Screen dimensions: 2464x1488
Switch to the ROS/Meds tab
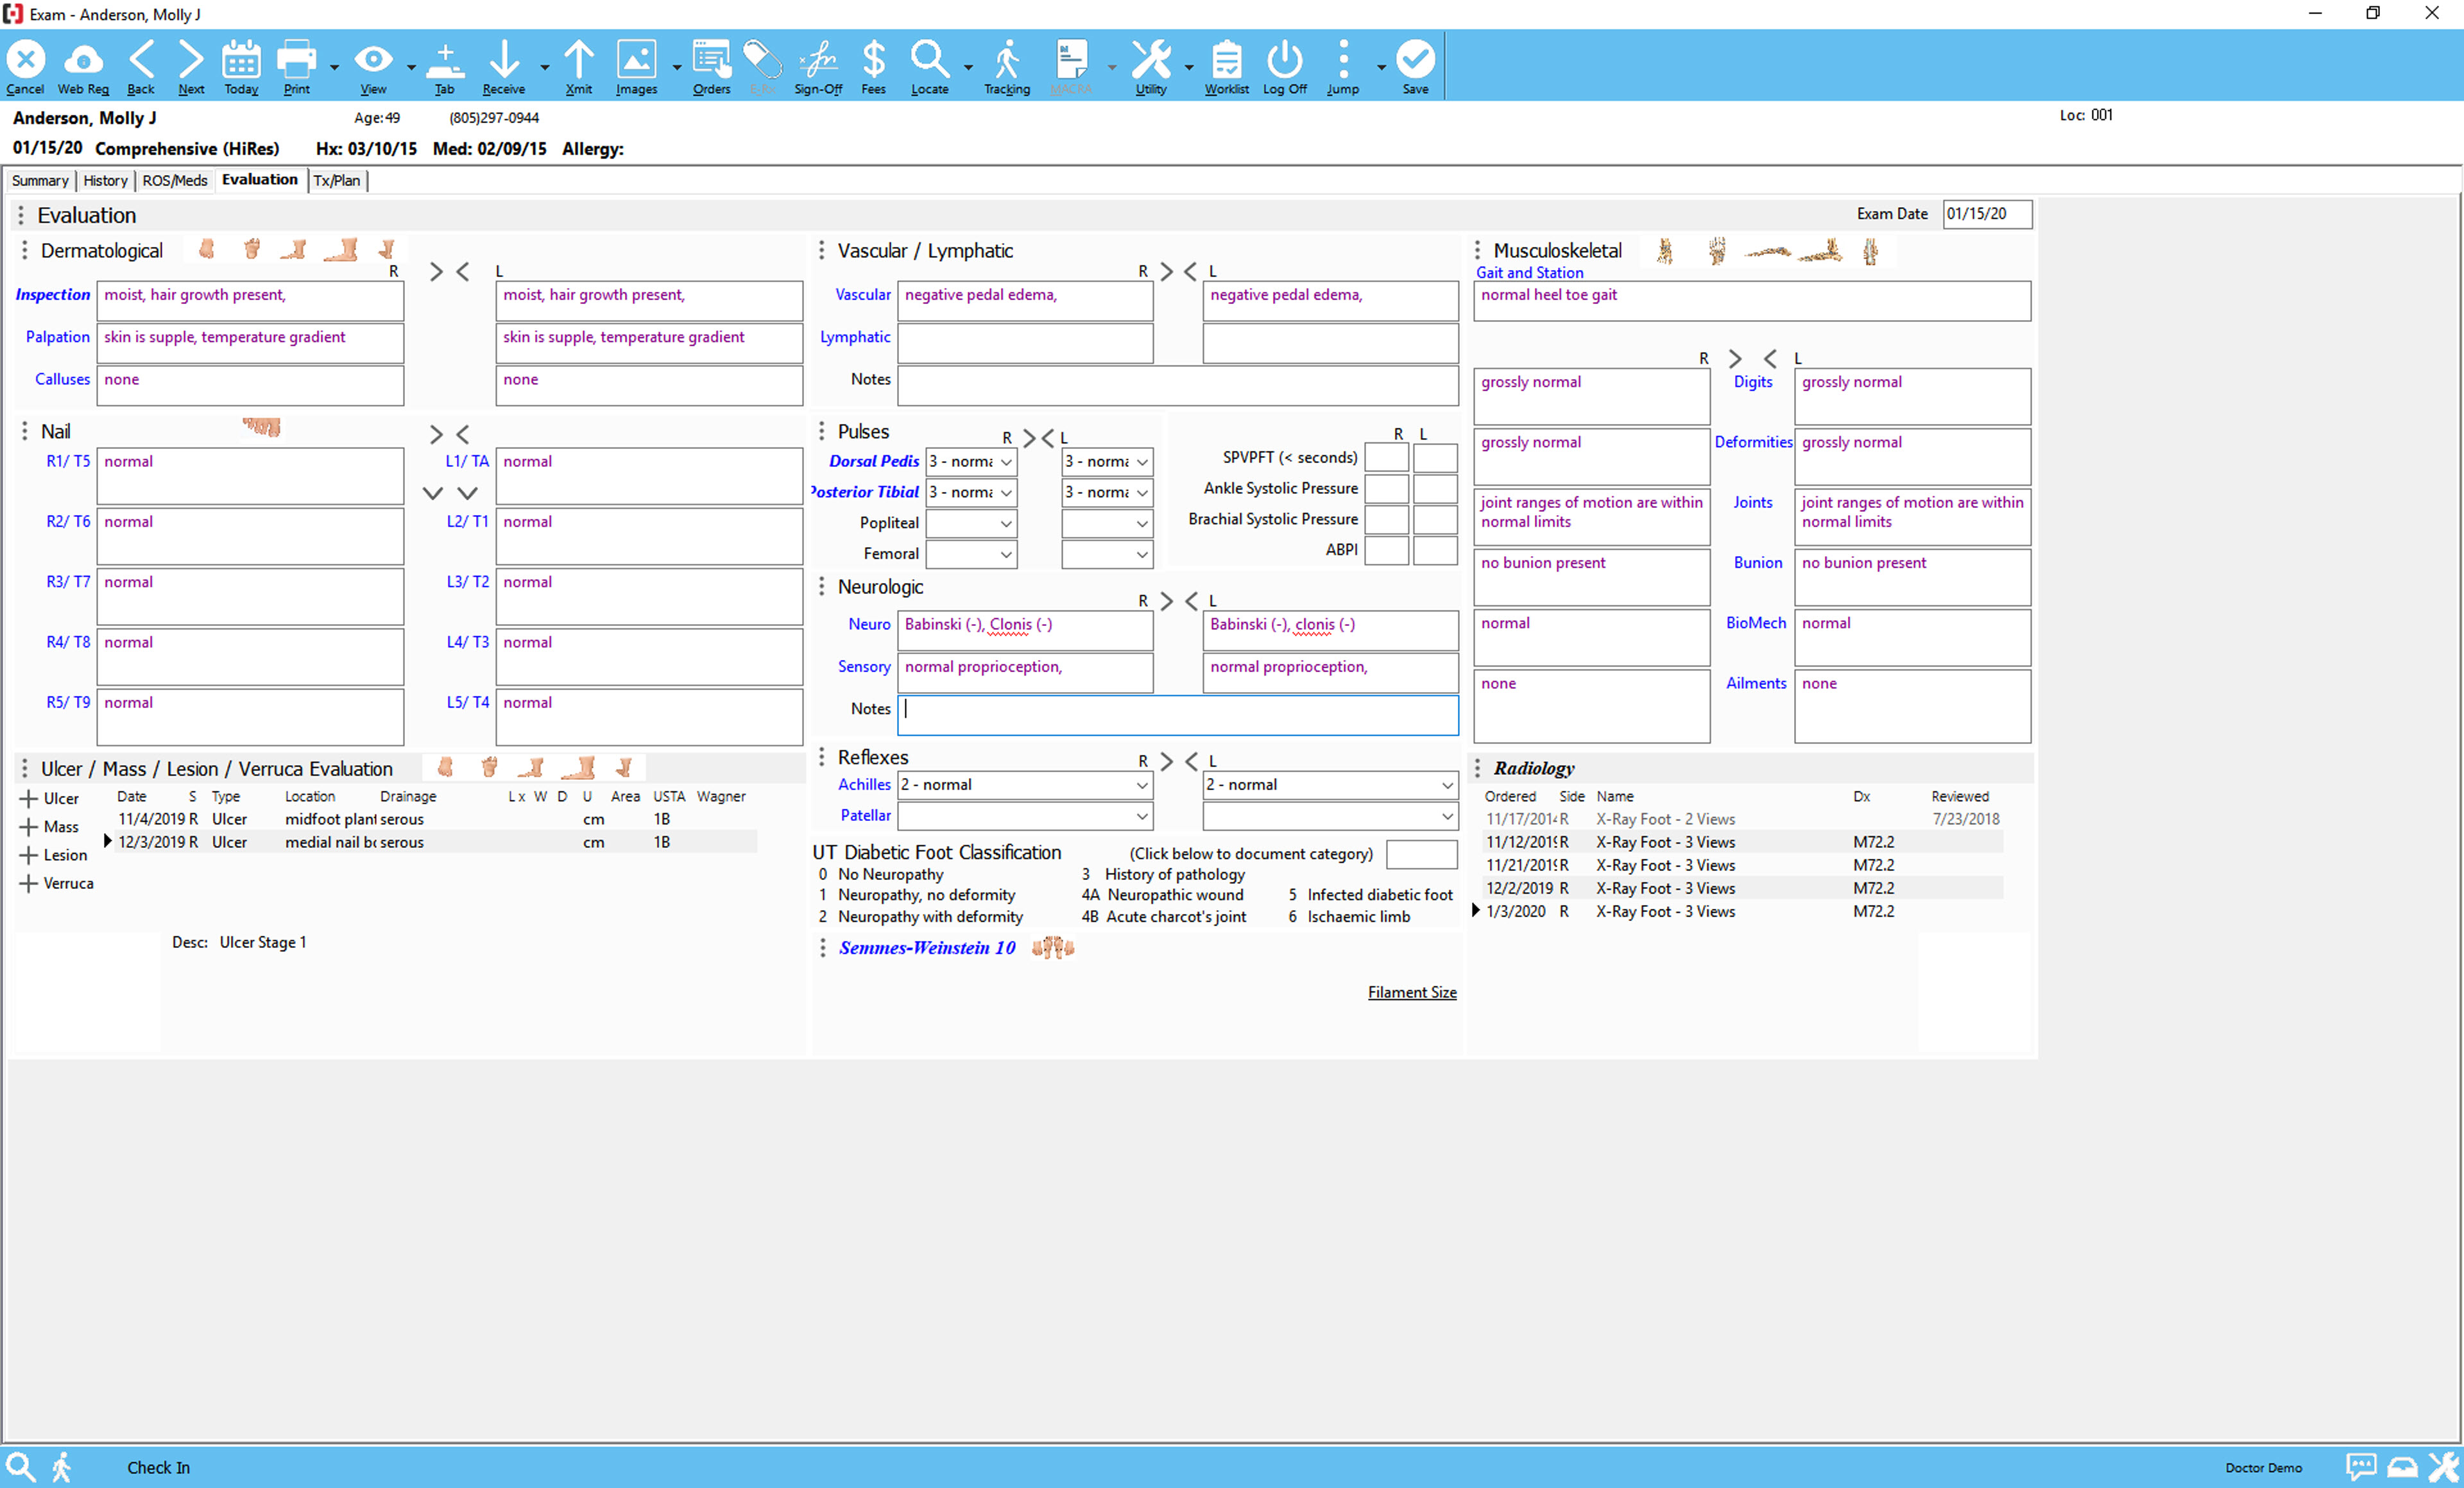(174, 181)
